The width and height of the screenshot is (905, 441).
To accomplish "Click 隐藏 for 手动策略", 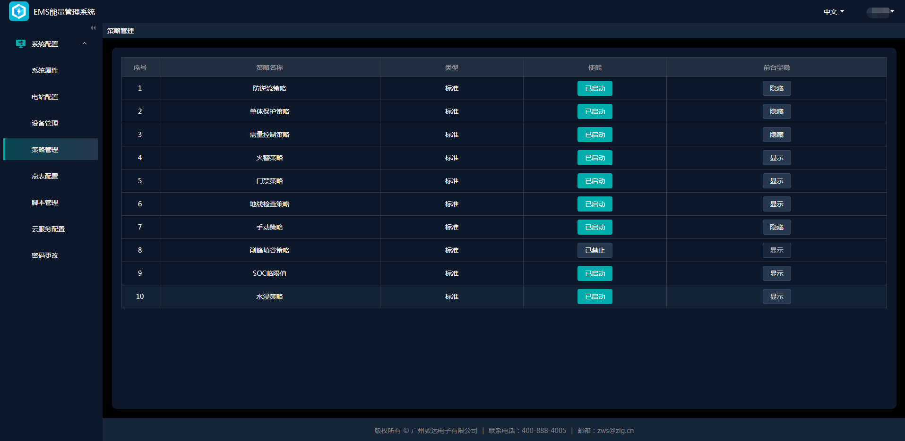I will pos(777,227).
